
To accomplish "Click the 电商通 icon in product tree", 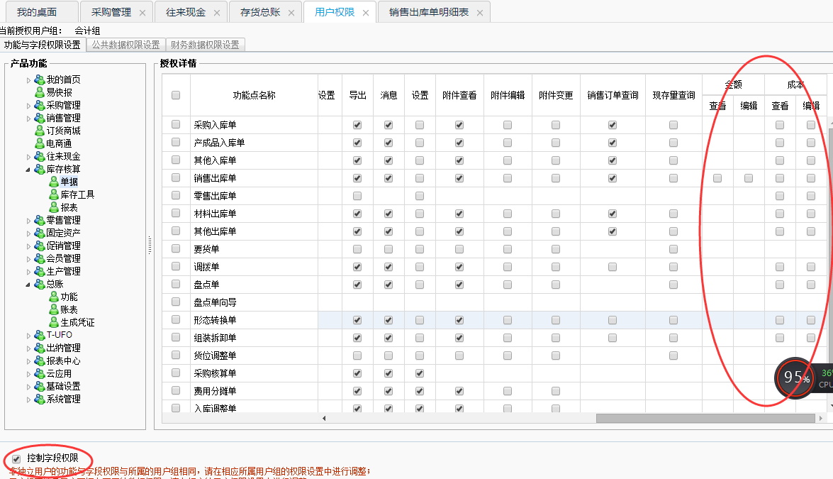I will (40, 143).
